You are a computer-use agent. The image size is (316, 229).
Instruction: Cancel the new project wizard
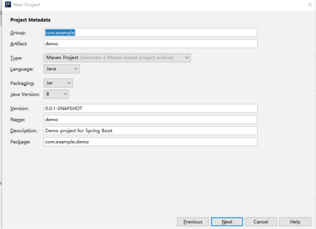(x=261, y=222)
